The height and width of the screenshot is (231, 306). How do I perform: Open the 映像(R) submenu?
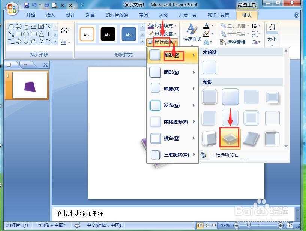coord(173,89)
